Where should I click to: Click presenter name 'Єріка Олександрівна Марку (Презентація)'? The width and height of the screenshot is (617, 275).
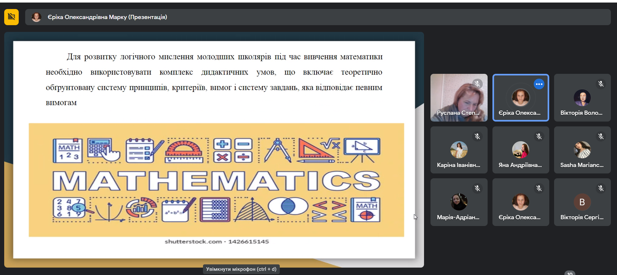click(x=107, y=17)
